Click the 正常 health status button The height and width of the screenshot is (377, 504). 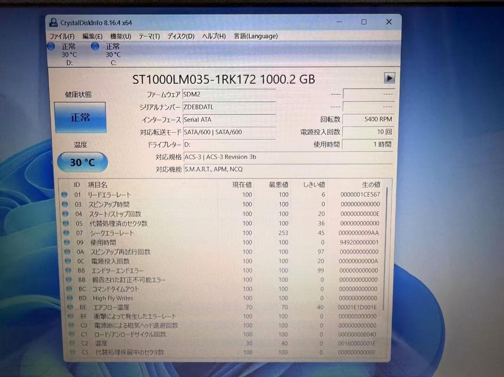[81, 117]
